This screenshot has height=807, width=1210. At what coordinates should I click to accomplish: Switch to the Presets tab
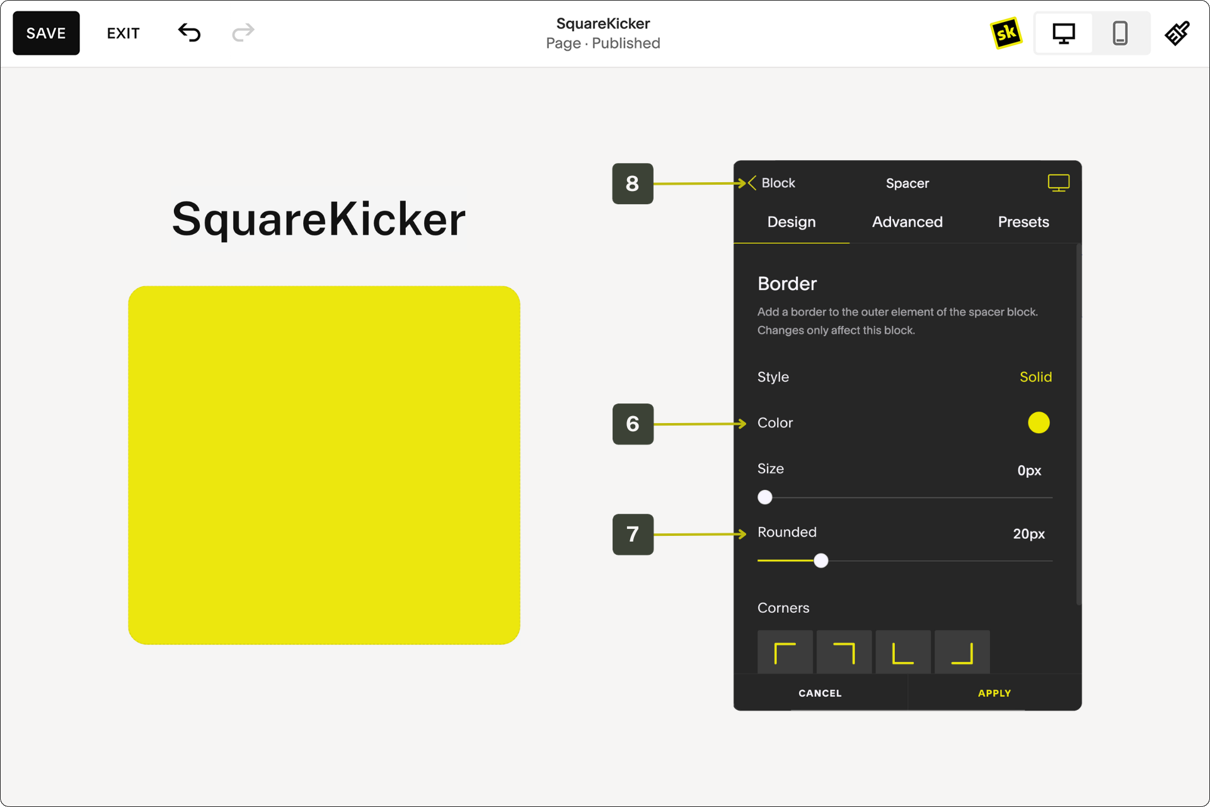click(1023, 222)
